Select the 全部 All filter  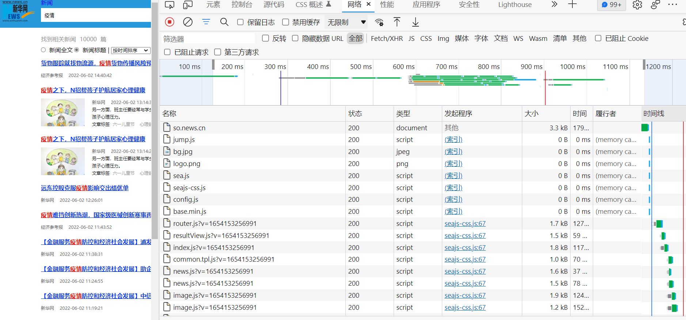[356, 38]
